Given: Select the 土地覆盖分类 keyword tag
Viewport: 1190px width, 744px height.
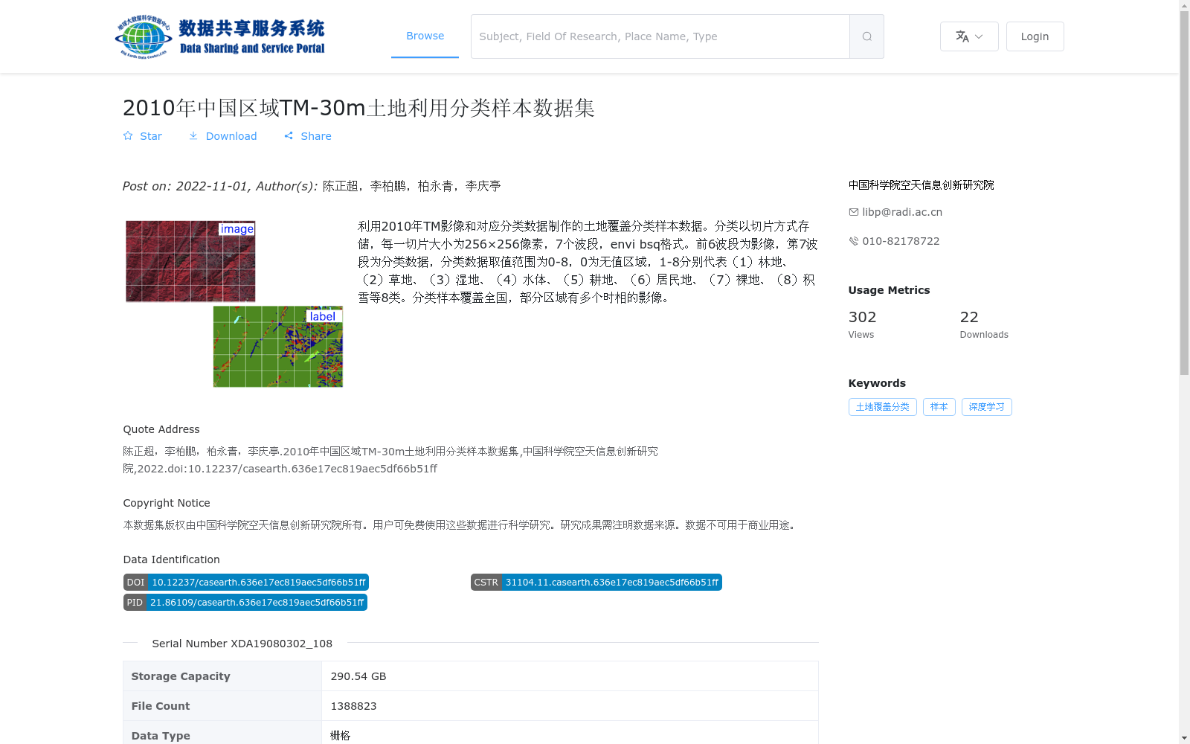Looking at the screenshot, I should (882, 407).
